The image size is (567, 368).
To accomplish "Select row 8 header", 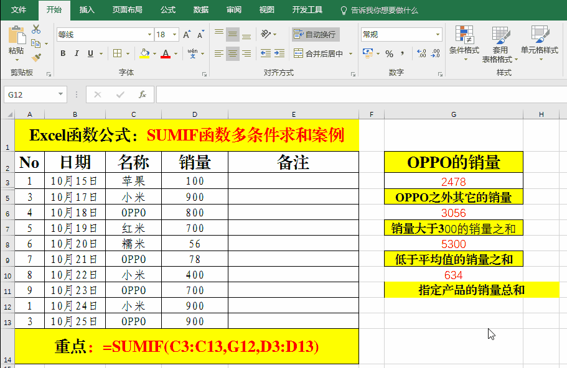I will point(7,244).
